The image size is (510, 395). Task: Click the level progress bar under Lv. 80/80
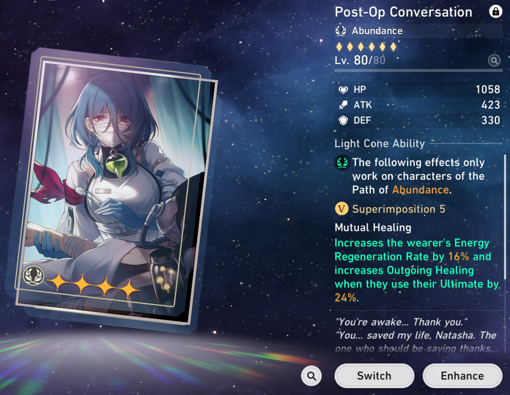pyautogui.click(x=418, y=70)
